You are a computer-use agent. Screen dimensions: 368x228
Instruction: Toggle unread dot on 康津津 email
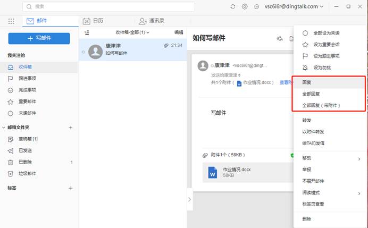83,52
